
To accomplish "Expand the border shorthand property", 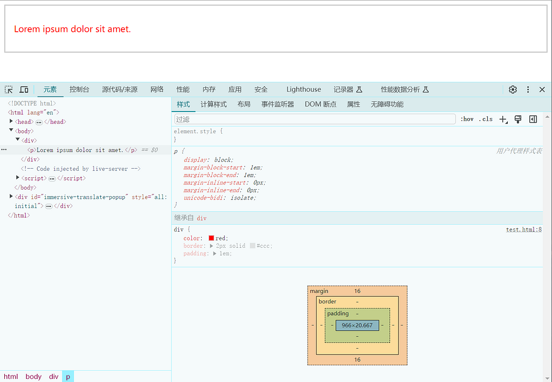I will [x=211, y=246].
